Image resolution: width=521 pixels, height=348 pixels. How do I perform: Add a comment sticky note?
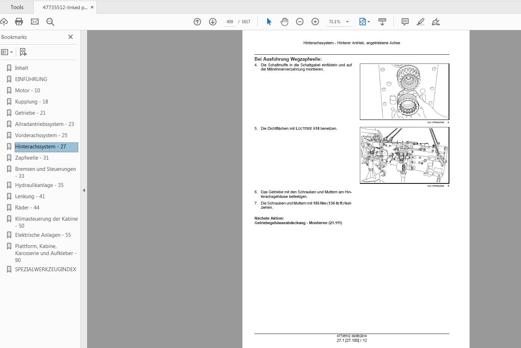(405, 22)
